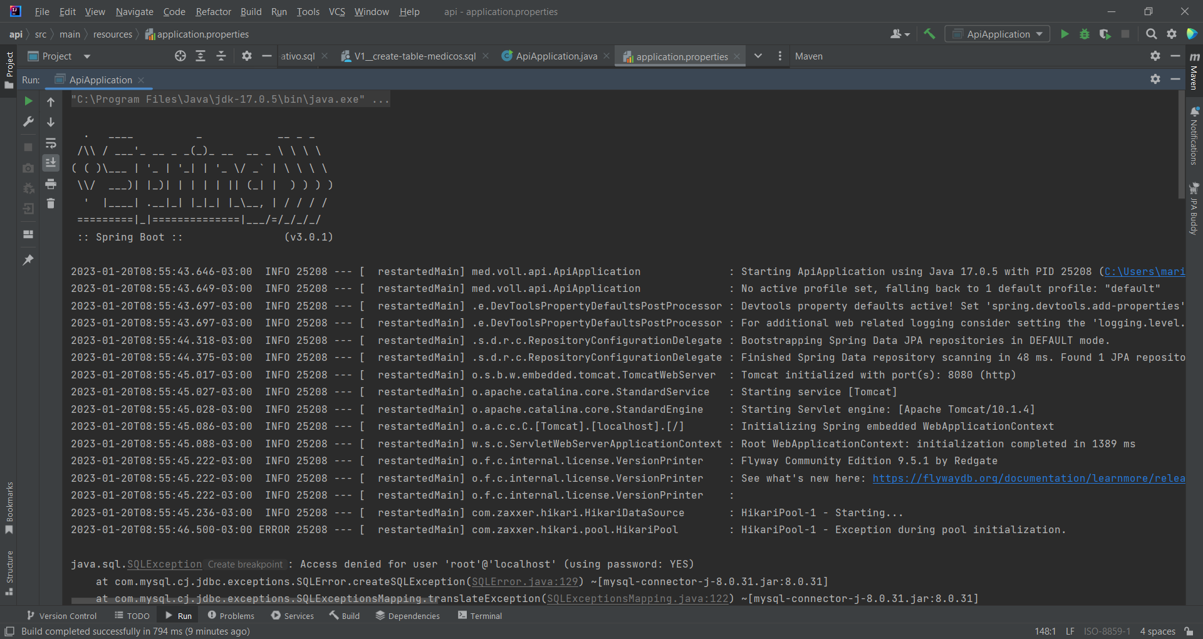The height and width of the screenshot is (639, 1203).
Task: Close the ApiApplication run tab
Action: 141,80
